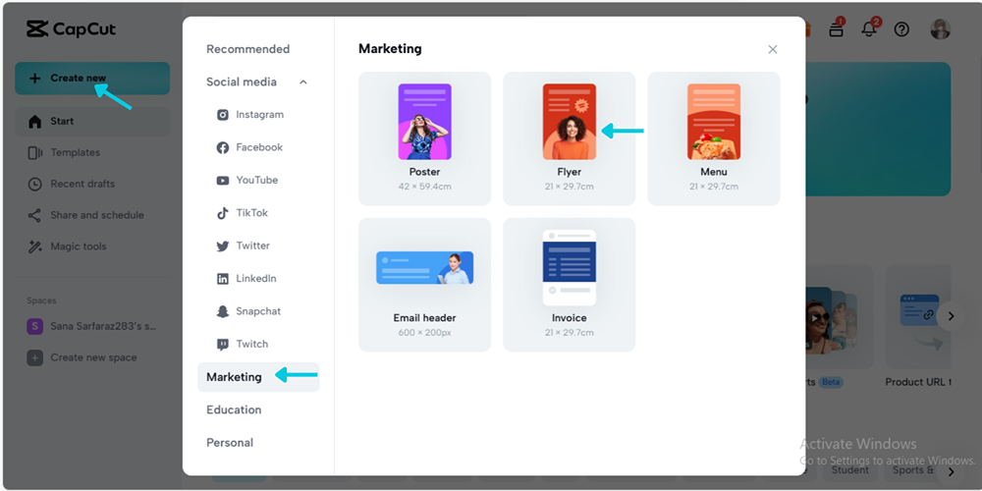Image resolution: width=982 pixels, height=491 pixels.
Task: Close the Marketing dialog
Action: click(x=773, y=49)
